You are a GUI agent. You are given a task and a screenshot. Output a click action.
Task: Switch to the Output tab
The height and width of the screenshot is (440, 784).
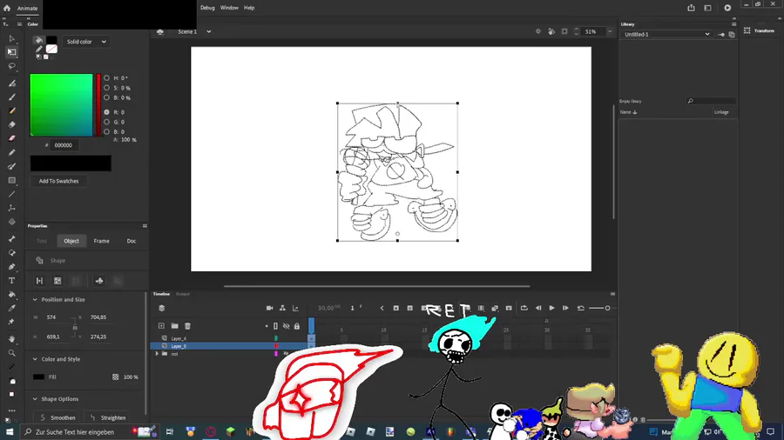coord(183,294)
